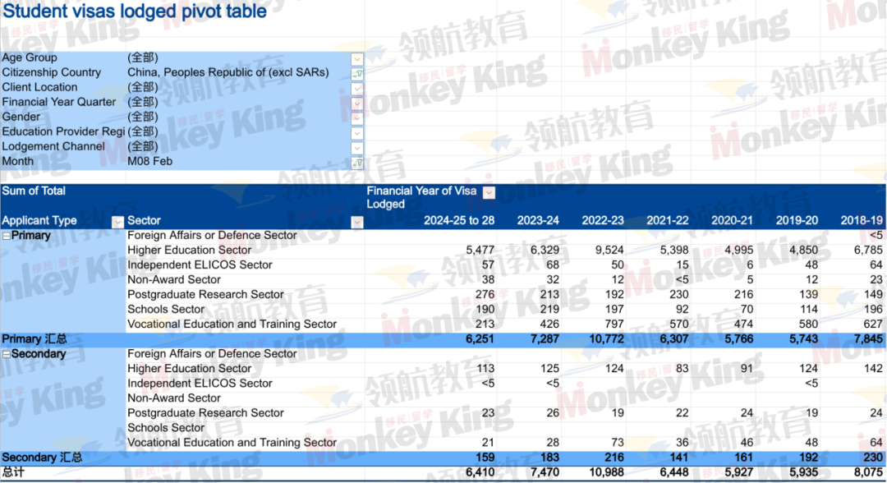887x483 pixels.
Task: Select Secondary 'Postgraduate Research Sector' row label
Action: [x=205, y=413]
